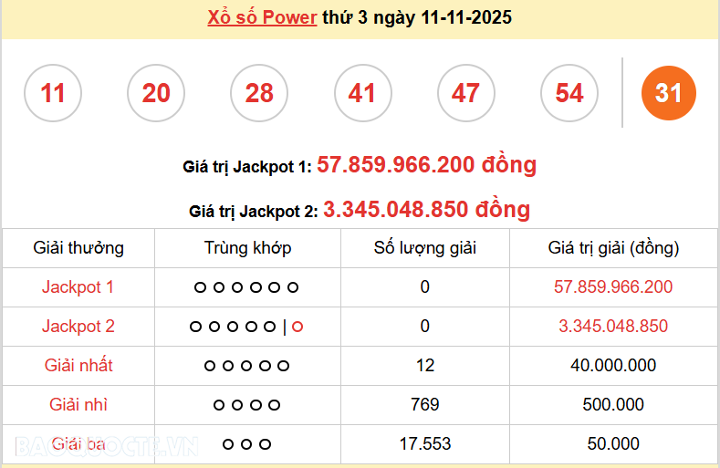This screenshot has width=720, height=468.
Task: Select the number 20 lottery ball
Action: click(156, 93)
